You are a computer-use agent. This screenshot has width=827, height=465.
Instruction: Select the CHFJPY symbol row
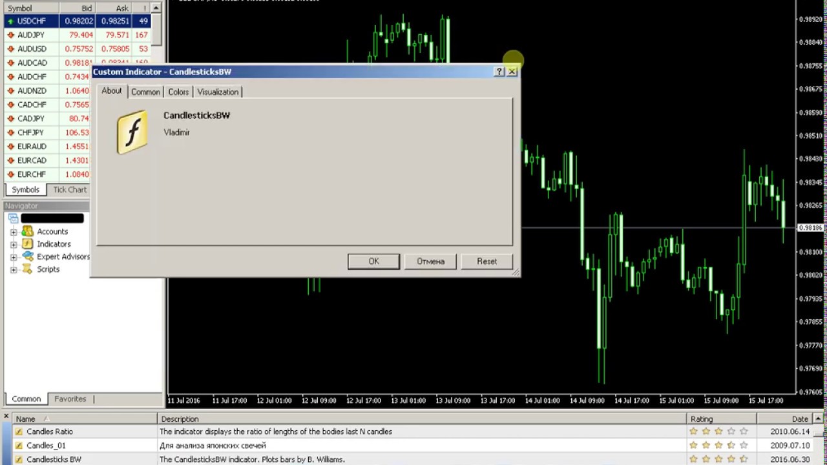coord(48,132)
